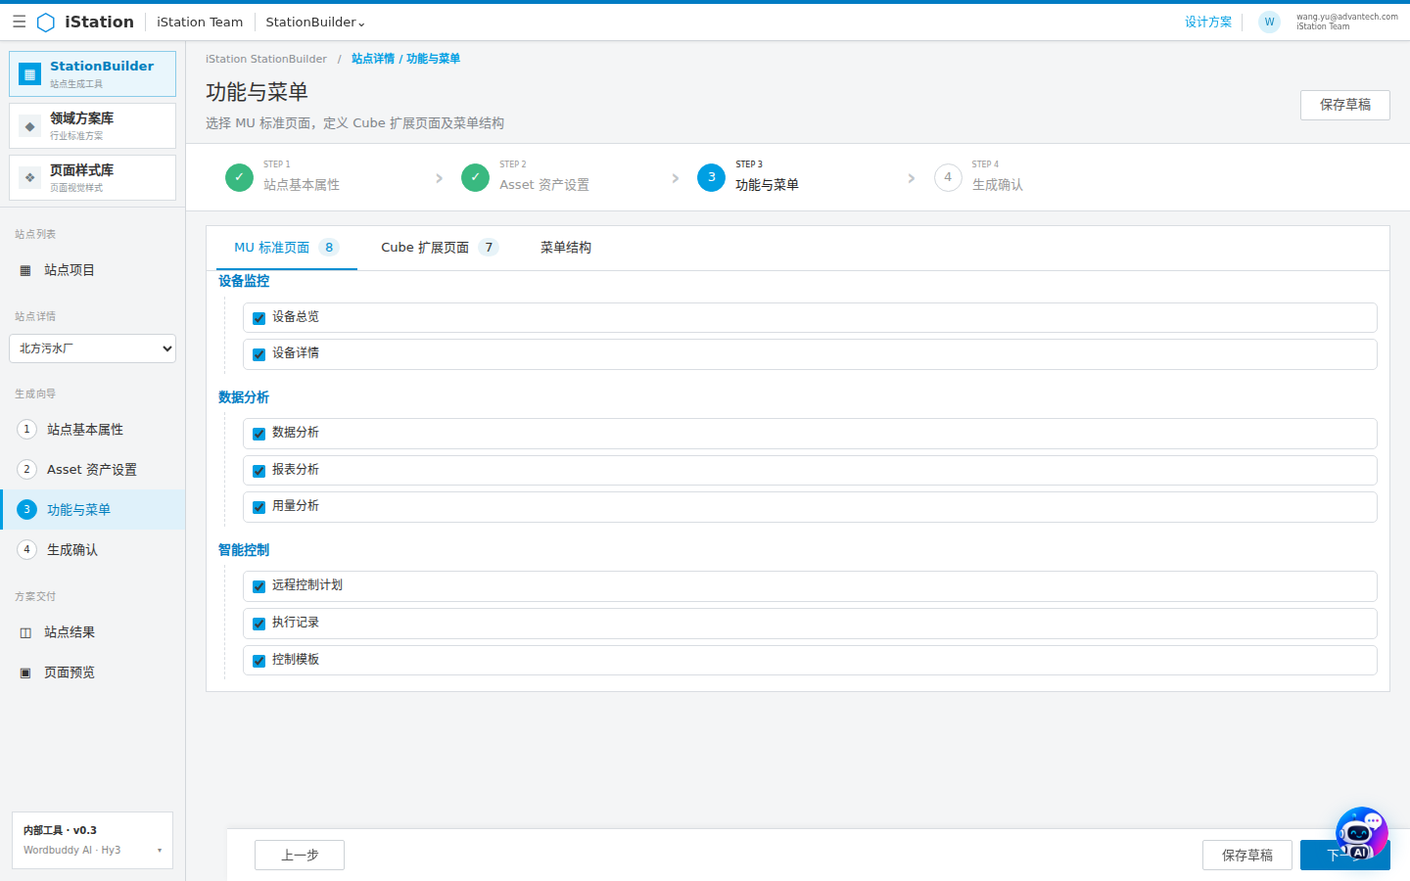This screenshot has width=1410, height=881.
Task: Open the 北方污水厂 site dropdown
Action: [92, 348]
